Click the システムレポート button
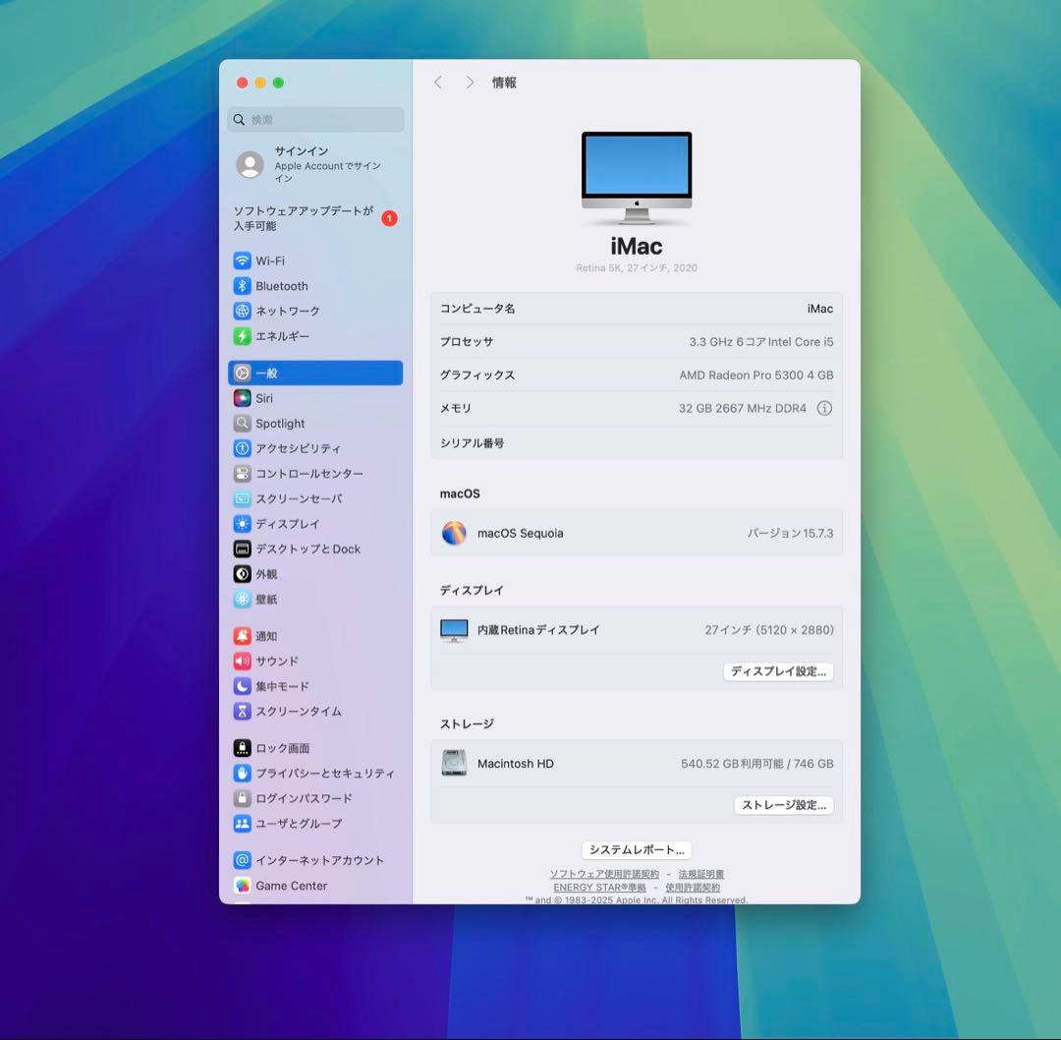Image resolution: width=1061 pixels, height=1040 pixels. (636, 850)
